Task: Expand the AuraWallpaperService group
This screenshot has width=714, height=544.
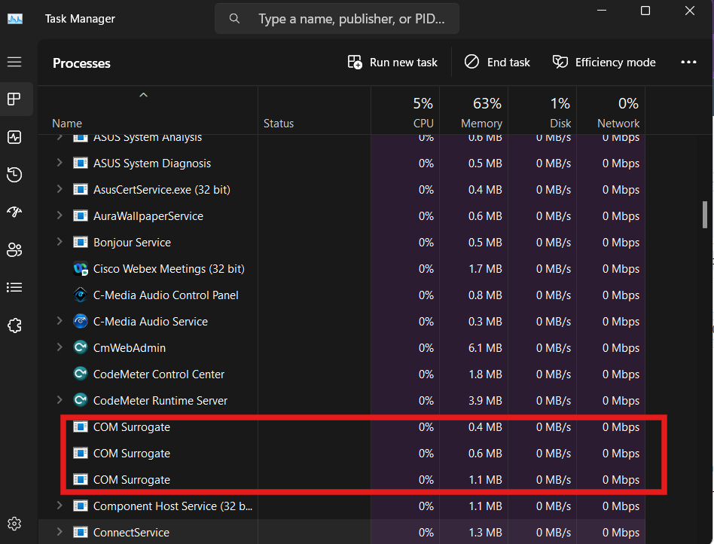Action: [59, 215]
